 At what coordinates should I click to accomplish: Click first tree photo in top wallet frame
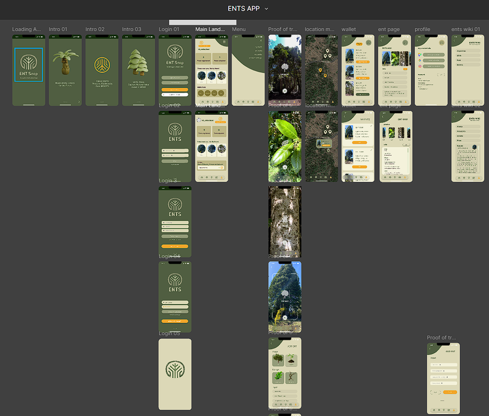[349, 56]
